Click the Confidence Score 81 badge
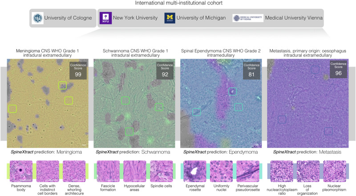Screen dimensions: 356x196 (x=251, y=71)
